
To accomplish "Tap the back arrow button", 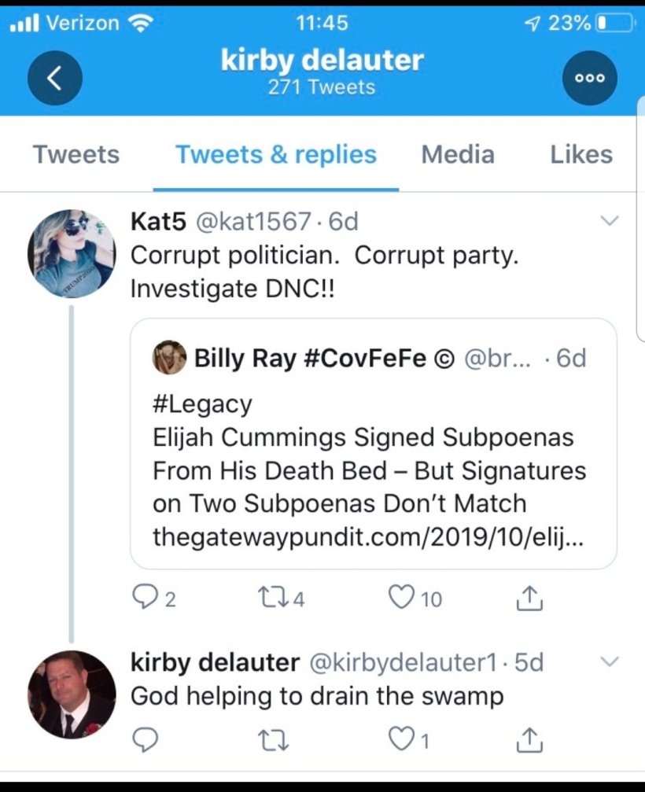I will coord(54,78).
